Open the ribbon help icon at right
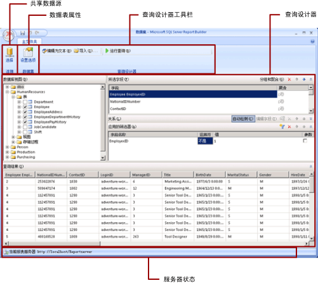This screenshot has height=283, width=318. click(x=312, y=42)
